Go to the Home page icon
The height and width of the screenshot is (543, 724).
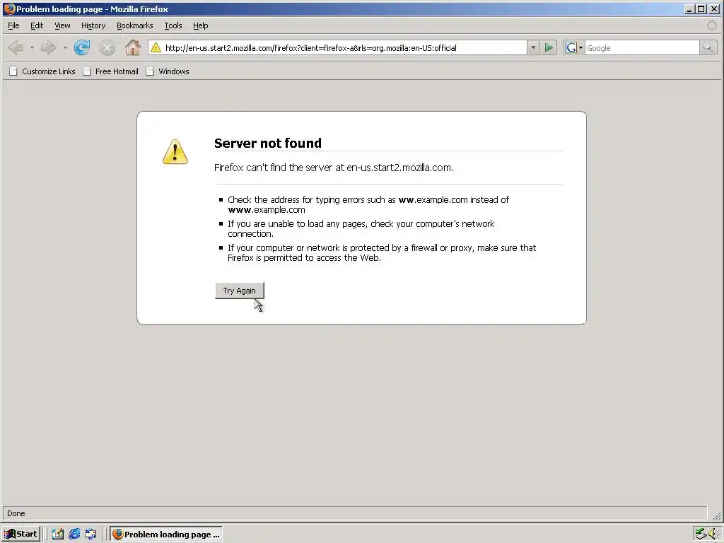pyautogui.click(x=133, y=47)
